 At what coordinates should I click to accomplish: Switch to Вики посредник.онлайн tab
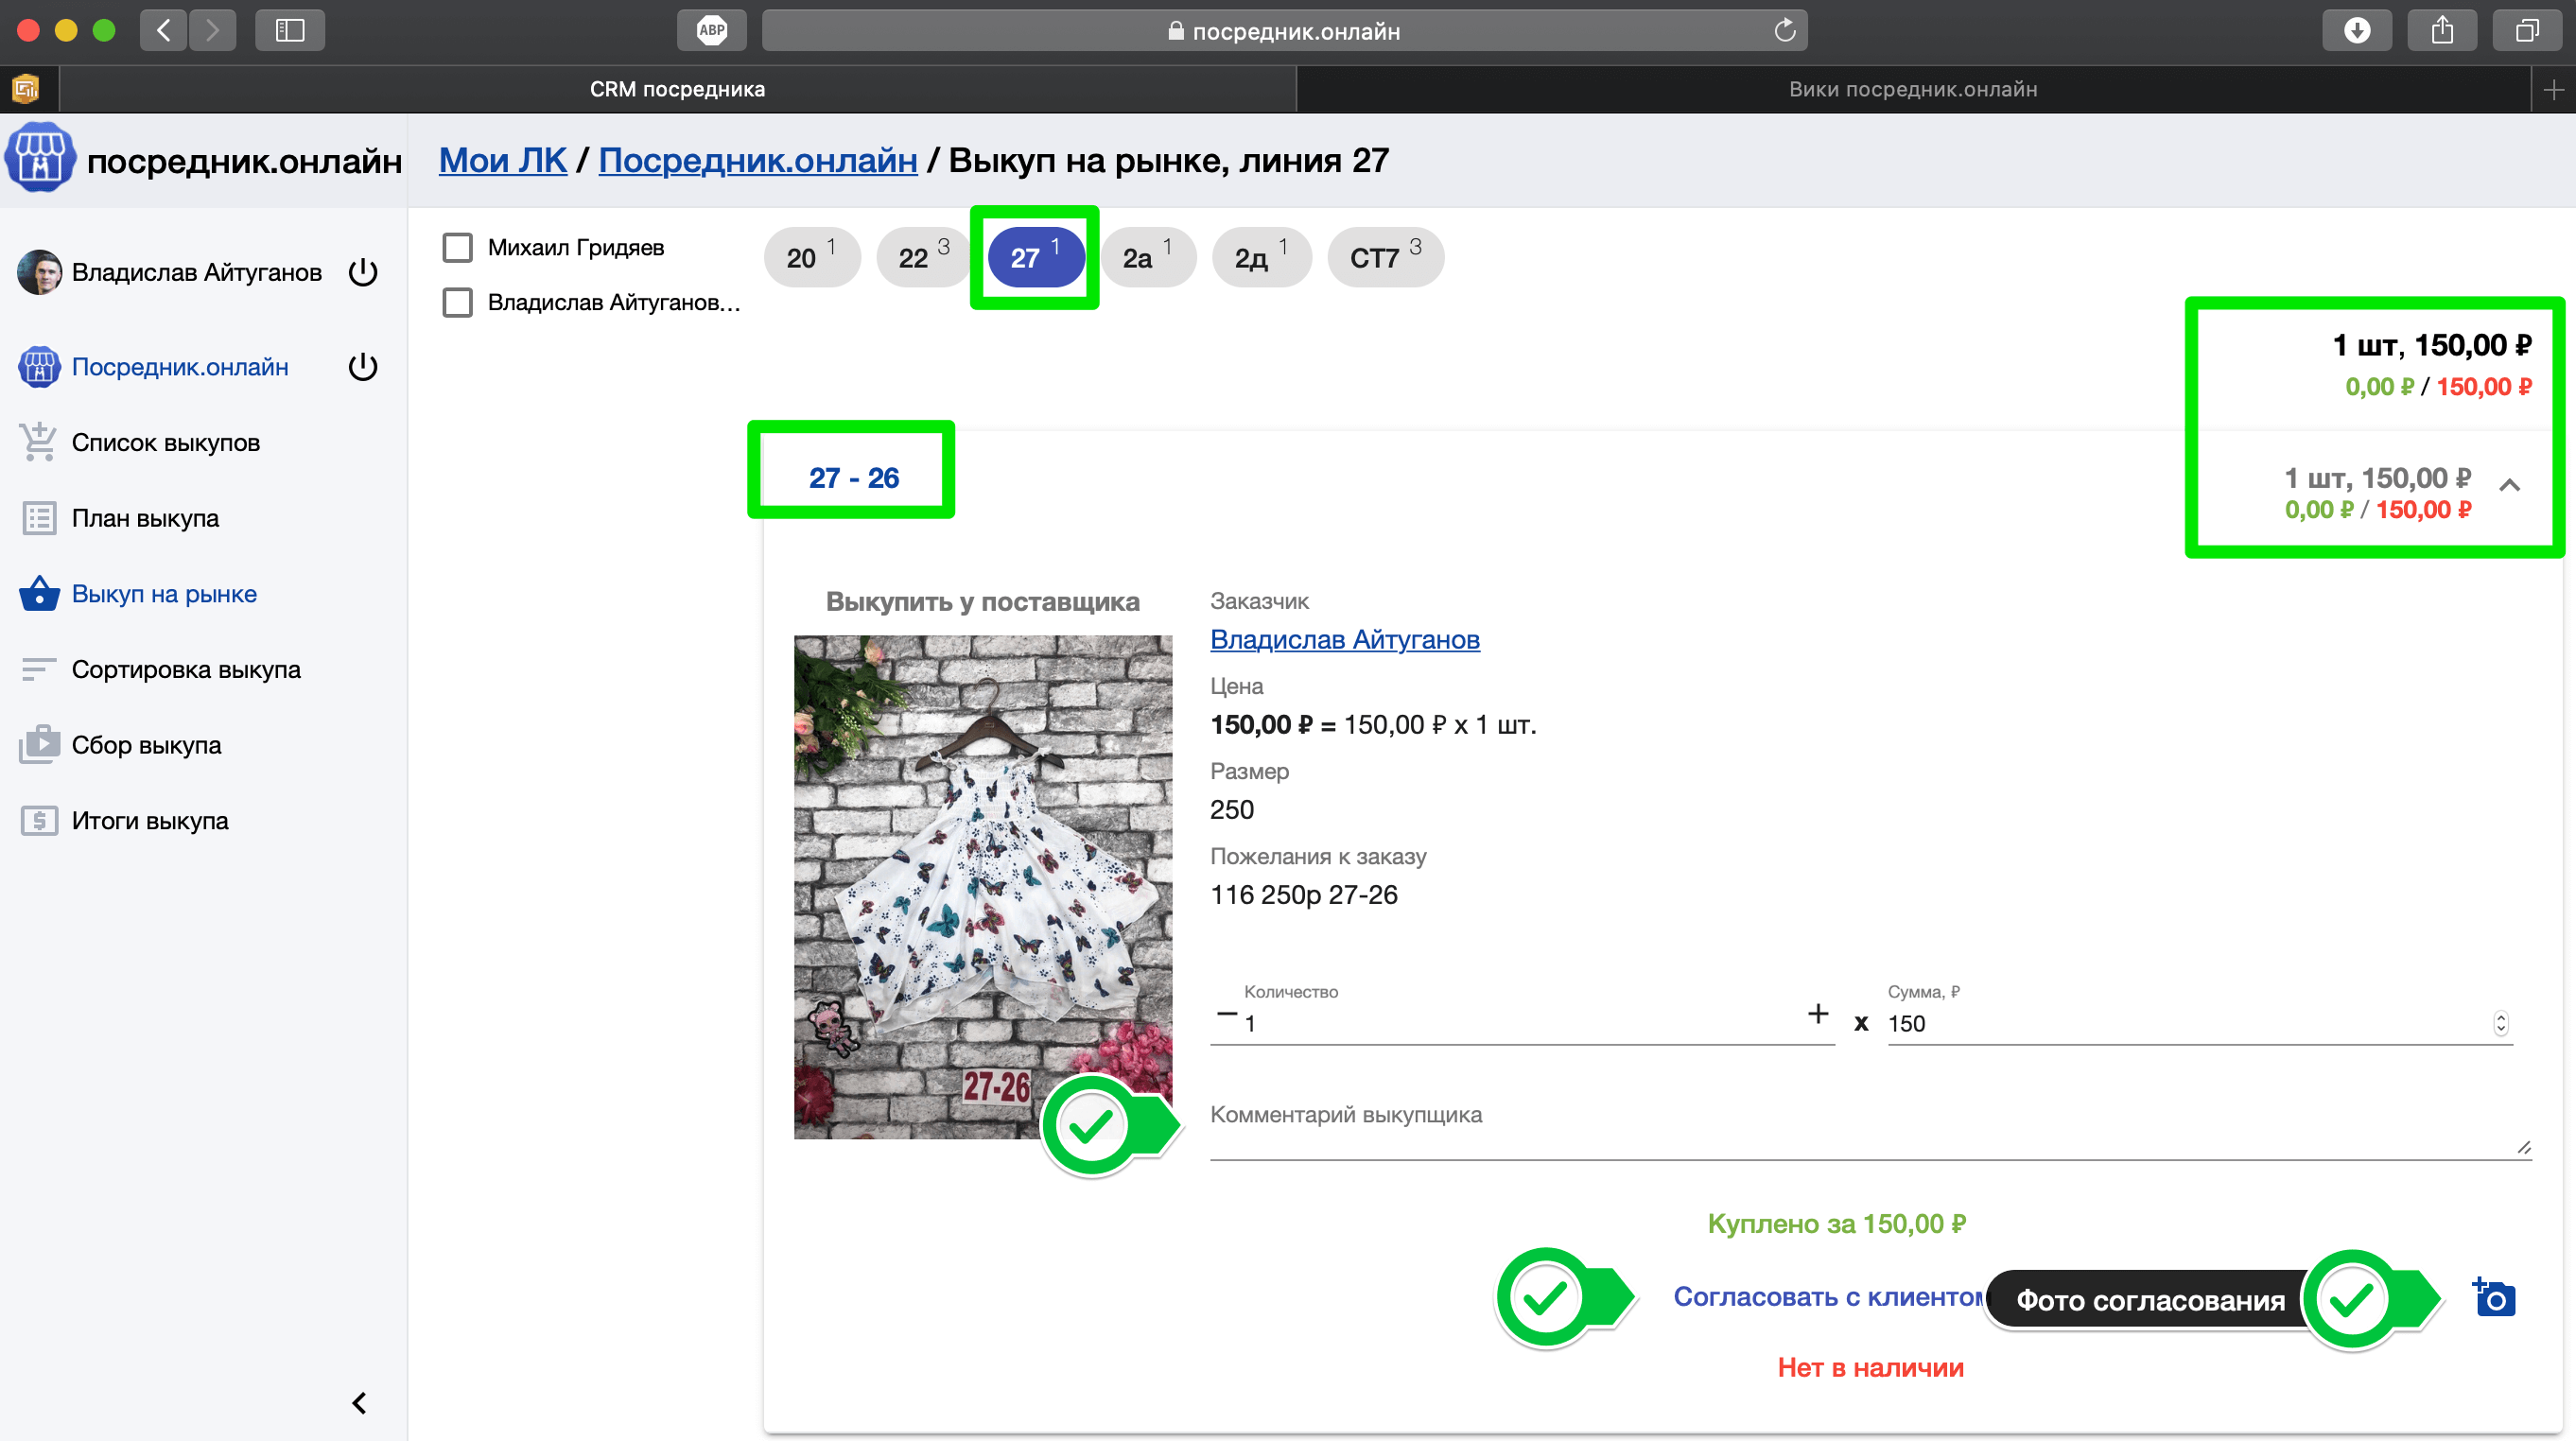[1912, 89]
